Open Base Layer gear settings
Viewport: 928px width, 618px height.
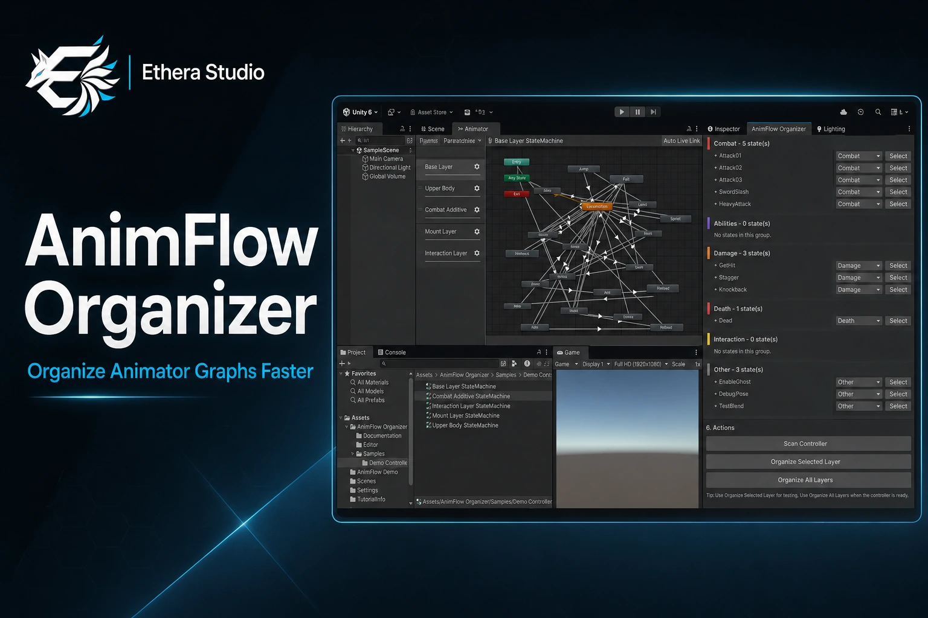[x=477, y=167]
